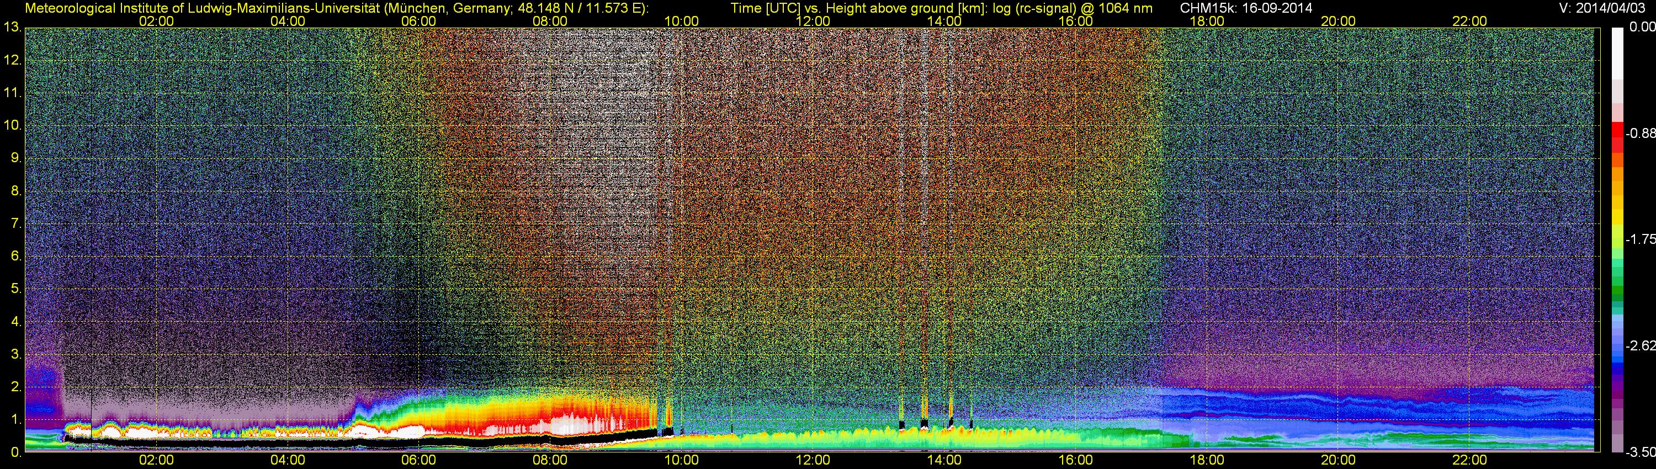Select 20:00 on the upper time axis
Image resolution: width=1656 pixels, height=469 pixels.
1338,21
